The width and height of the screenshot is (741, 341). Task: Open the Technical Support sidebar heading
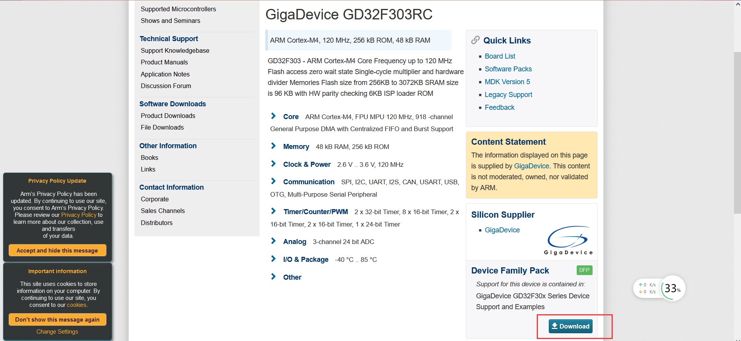click(x=169, y=39)
